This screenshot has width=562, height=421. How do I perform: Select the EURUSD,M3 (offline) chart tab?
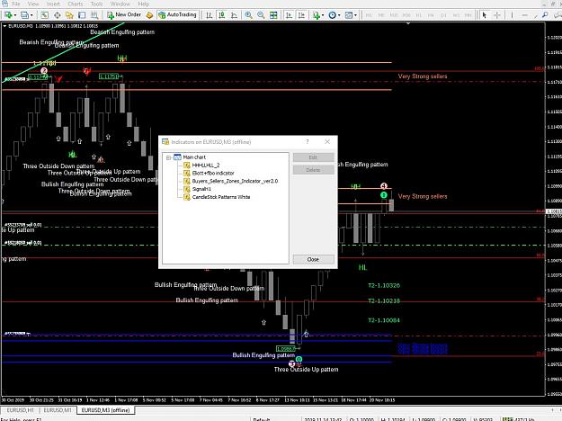click(x=105, y=410)
